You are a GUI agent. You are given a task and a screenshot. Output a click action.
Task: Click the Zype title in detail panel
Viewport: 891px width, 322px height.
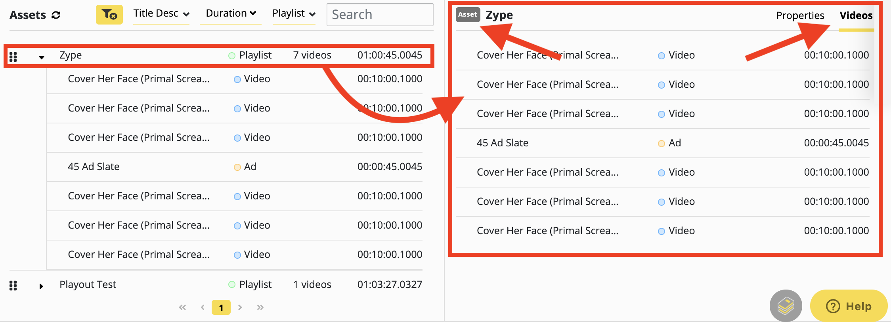499,15
